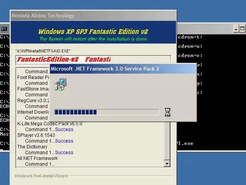This screenshot has height=185, width=246.
Task: Click the Windows XP SP3 Fantastic Edition heading
Action: pyautogui.click(x=93, y=32)
